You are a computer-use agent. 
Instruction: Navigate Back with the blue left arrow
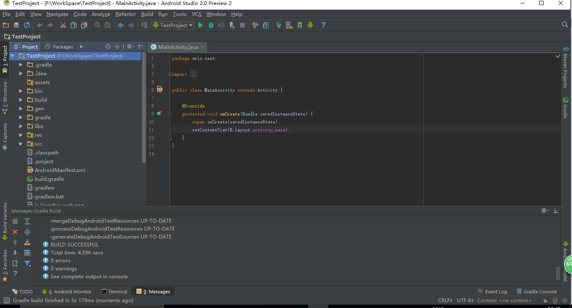click(121, 25)
